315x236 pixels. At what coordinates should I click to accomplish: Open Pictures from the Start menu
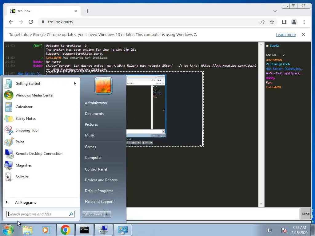tap(91, 124)
